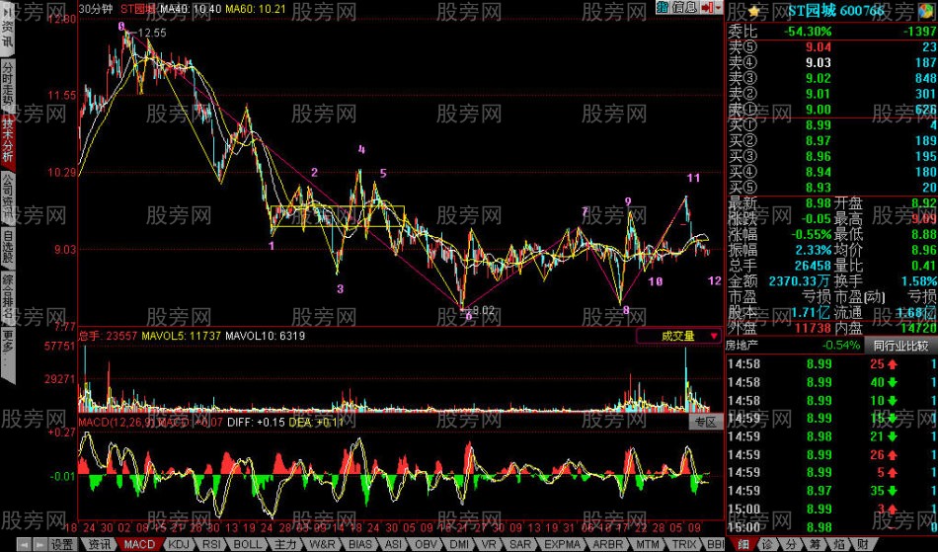This screenshot has width=938, height=552.
Task: Open the dropdown arrow beside red arrow icon
Action: coord(719,7)
